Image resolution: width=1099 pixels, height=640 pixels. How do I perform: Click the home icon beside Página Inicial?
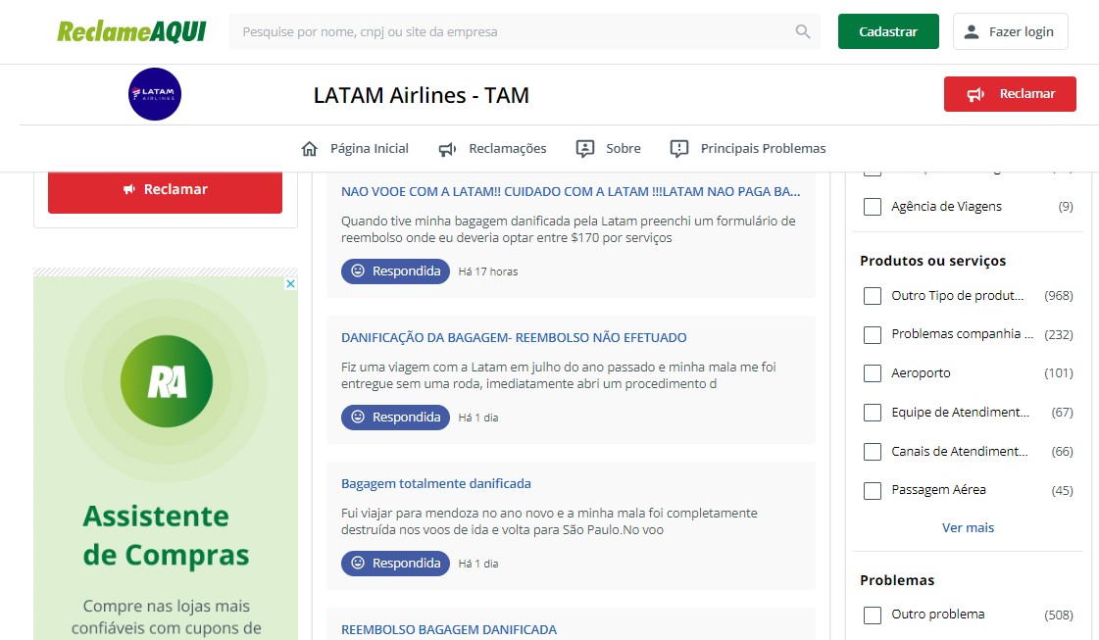pyautogui.click(x=310, y=149)
